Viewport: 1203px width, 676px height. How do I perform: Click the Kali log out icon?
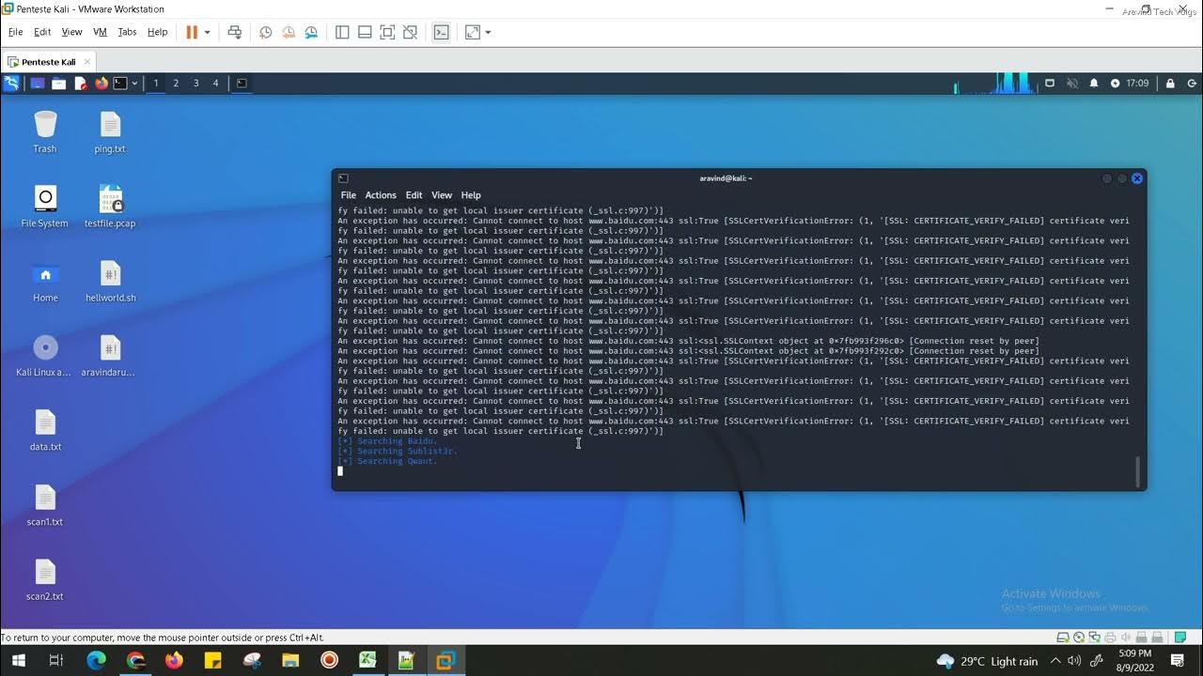(1191, 83)
